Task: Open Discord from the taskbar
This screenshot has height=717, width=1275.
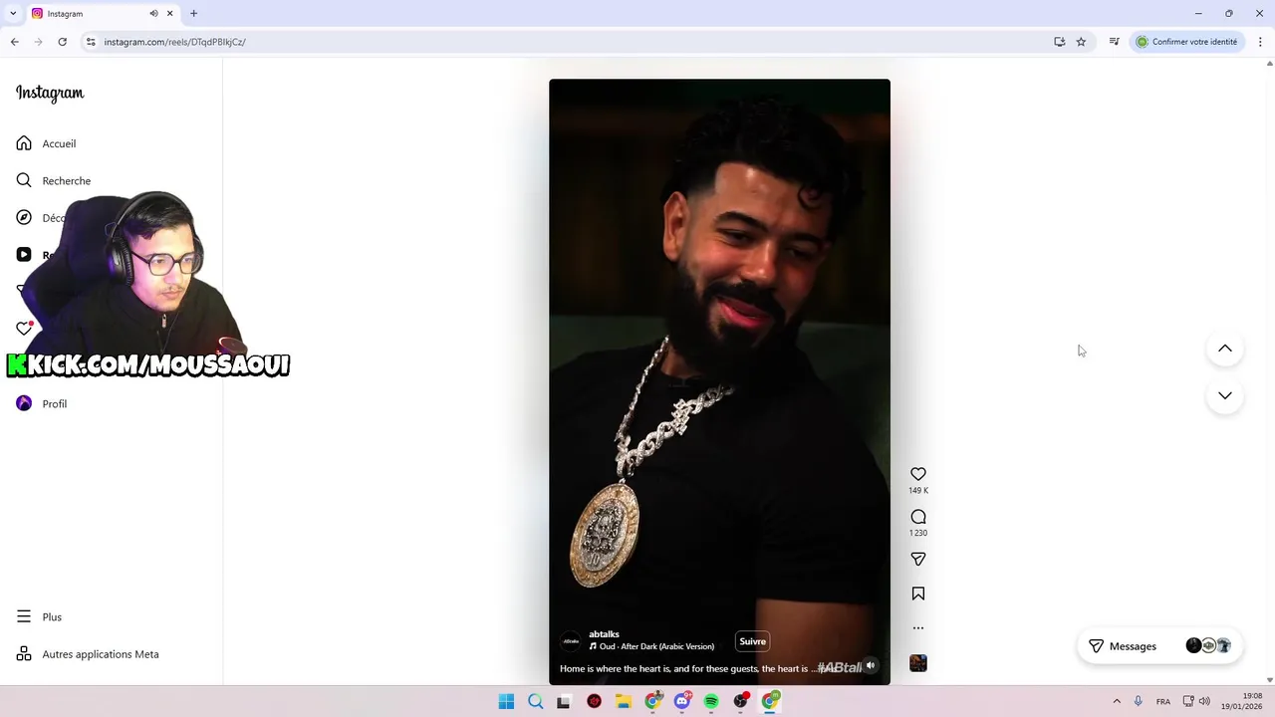Action: 682,701
